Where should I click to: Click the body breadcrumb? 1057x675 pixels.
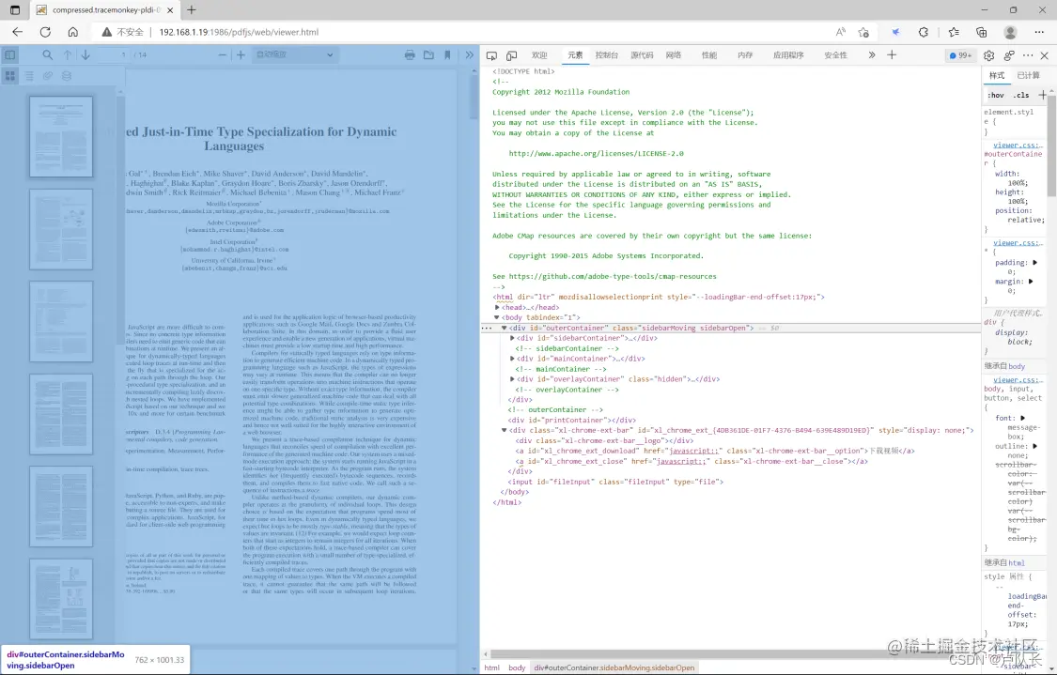click(517, 667)
